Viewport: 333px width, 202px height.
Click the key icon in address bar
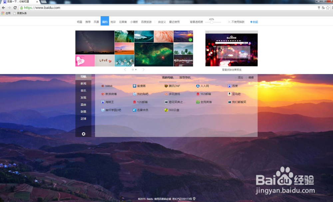tap(319, 8)
